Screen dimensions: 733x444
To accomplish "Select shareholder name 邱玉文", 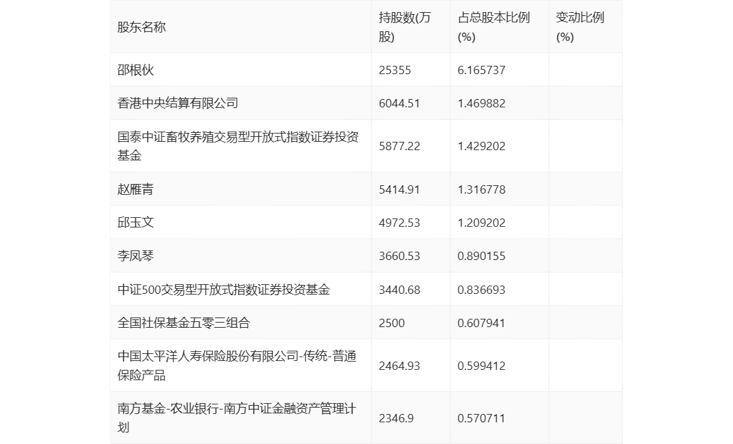I will click(135, 222).
